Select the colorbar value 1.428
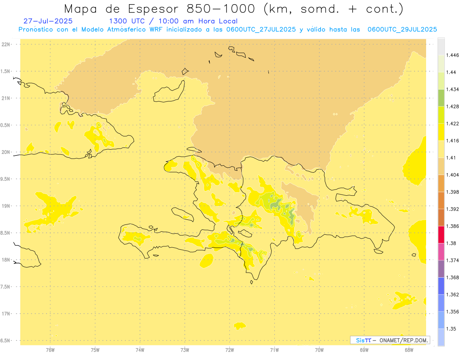This screenshot has width=459, height=355. 452,106
